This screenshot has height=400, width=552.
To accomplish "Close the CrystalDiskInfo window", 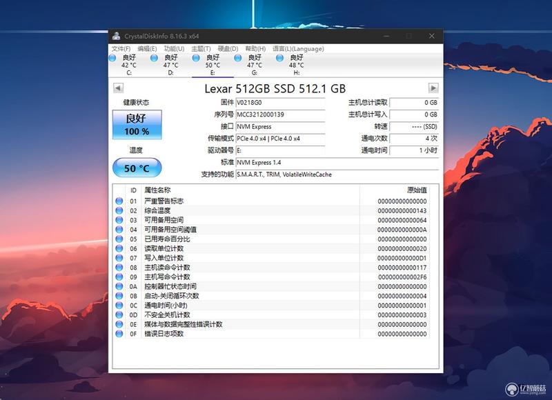I will point(432,36).
